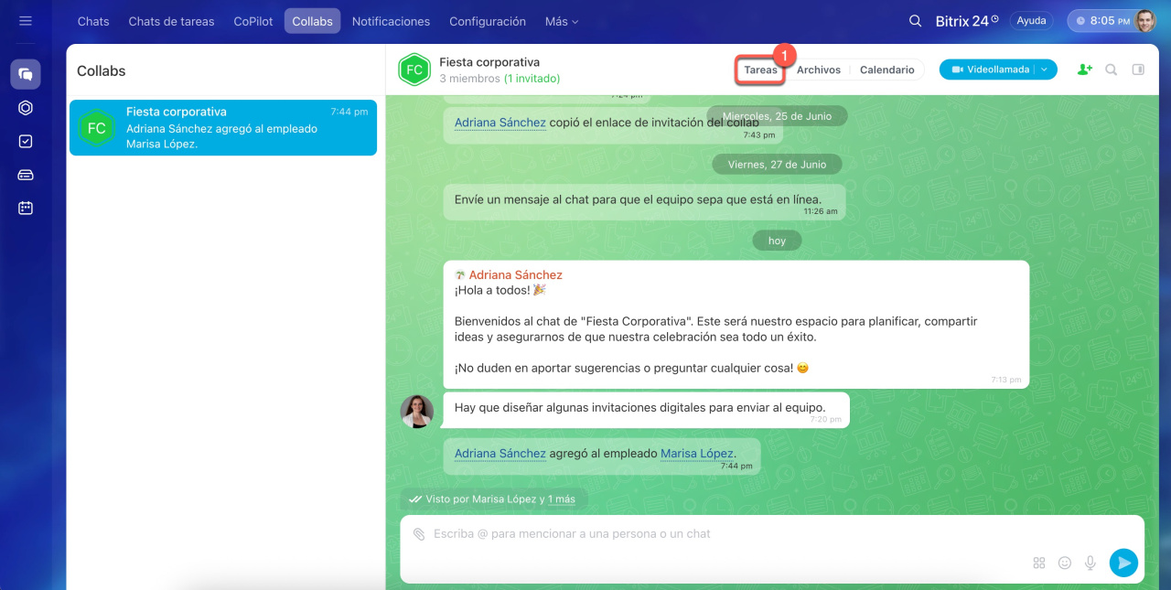The width and height of the screenshot is (1171, 590).
Task: Open the Tasks checkmark sidebar icon
Action: (26, 141)
